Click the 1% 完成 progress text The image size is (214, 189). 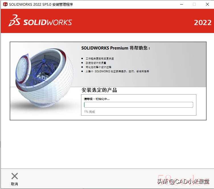point(89,112)
